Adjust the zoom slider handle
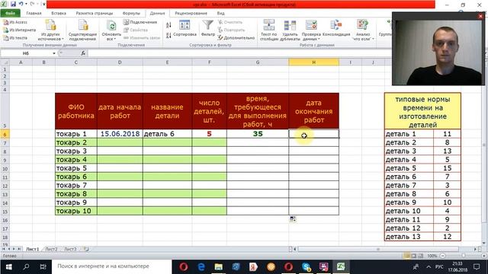This screenshot has width=488, height=274. click(x=464, y=256)
